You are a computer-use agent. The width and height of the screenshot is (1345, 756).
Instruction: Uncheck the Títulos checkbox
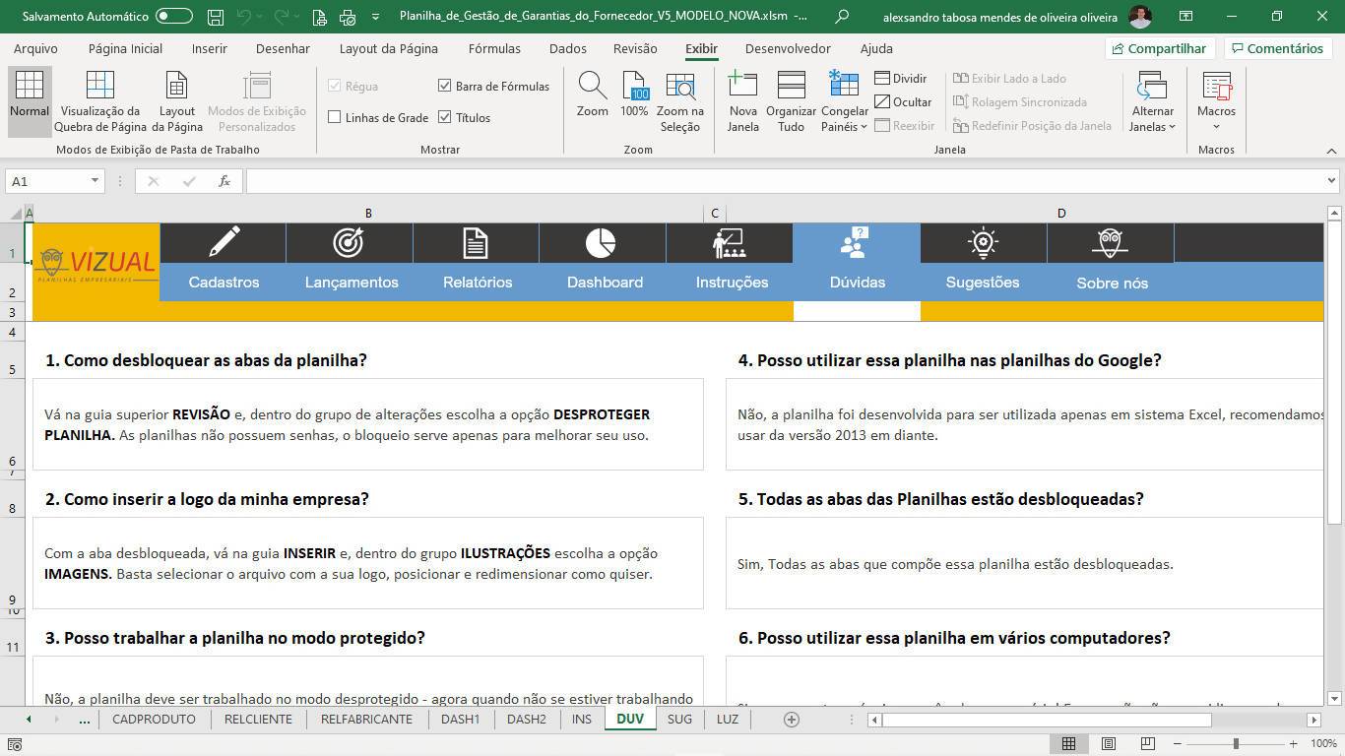click(x=445, y=118)
